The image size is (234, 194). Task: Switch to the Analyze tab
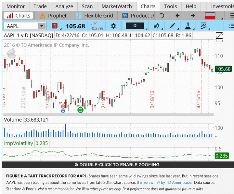click(64, 6)
